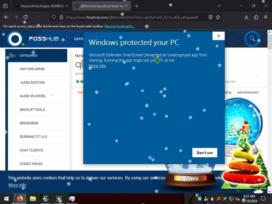Click the water drop tray icon
Image resolution: width=272 pixels, height=204 pixels.
click(x=212, y=199)
